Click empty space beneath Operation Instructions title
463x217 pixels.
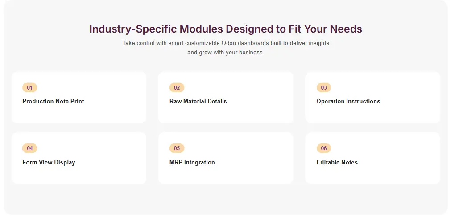tap(372, 113)
